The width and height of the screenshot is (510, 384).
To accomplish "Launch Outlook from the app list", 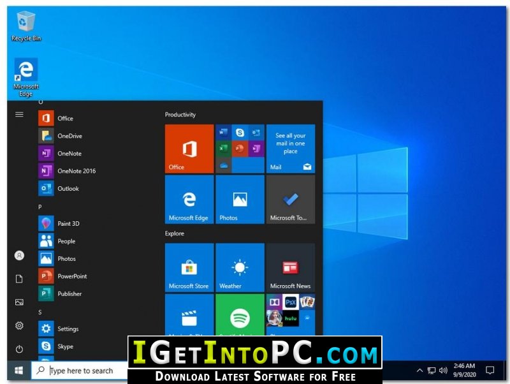I will click(94, 188).
